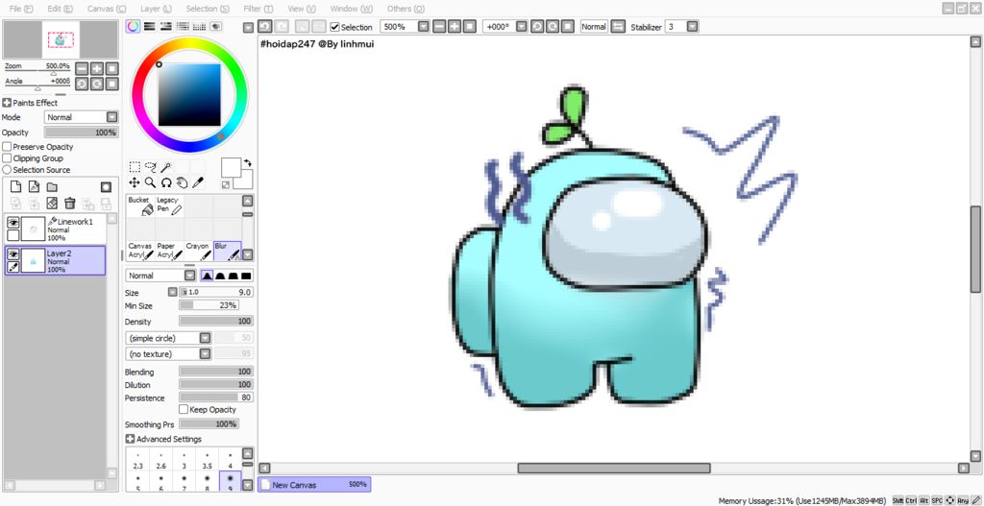Click the foreground color swatch
The image size is (984, 506).
click(231, 167)
